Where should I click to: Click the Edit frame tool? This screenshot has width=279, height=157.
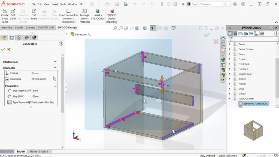34,15
